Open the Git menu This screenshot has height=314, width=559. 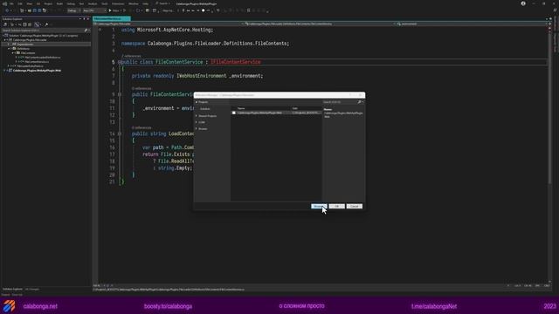(38, 3)
